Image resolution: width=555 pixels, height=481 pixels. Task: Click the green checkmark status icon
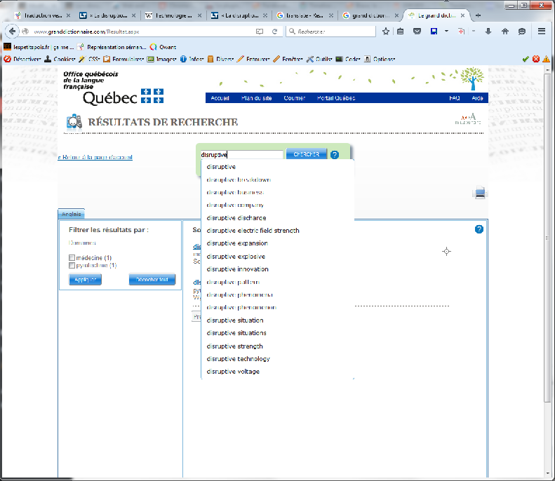tap(526, 59)
